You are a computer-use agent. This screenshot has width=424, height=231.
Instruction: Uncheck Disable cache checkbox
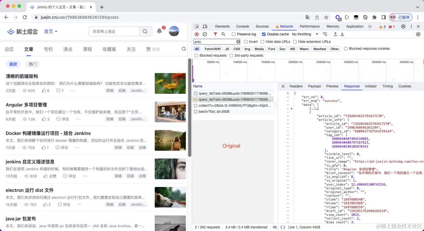(264, 34)
